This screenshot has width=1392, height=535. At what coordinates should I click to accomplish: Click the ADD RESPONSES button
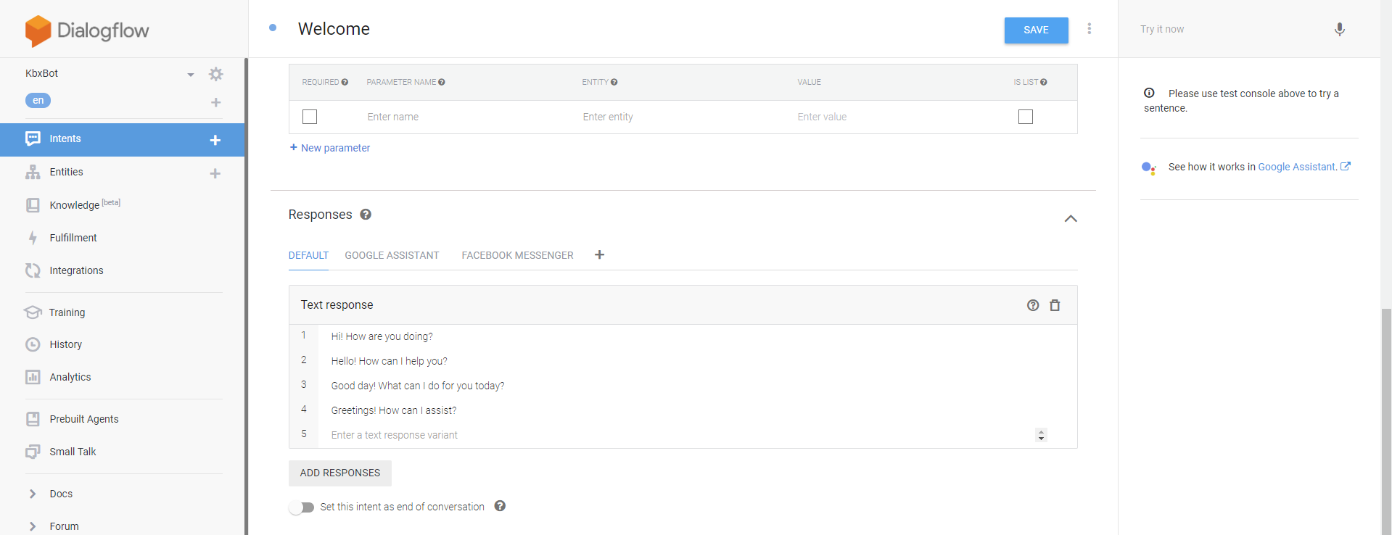(x=340, y=473)
